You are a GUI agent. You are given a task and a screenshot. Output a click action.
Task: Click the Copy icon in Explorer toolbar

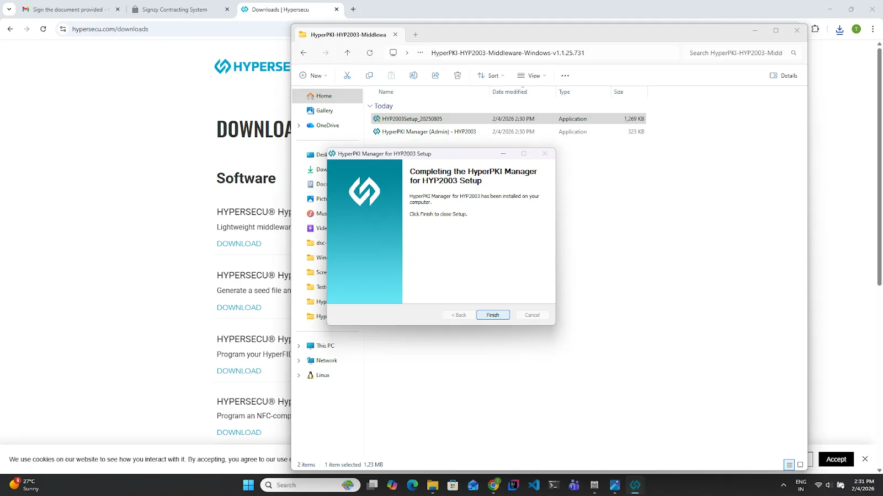click(x=369, y=76)
